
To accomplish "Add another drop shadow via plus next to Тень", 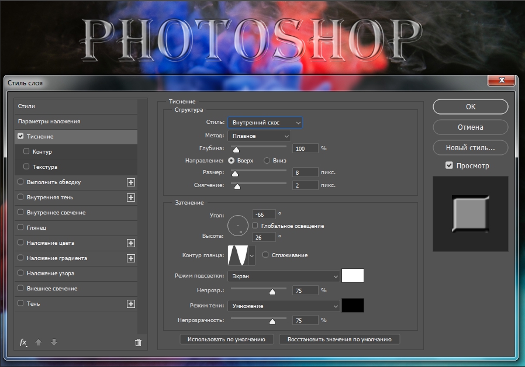I will [x=131, y=304].
